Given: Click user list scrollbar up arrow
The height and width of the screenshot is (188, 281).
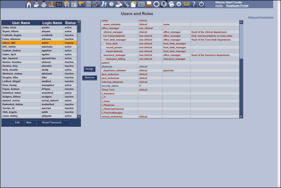Looking at the screenshot, I should [79, 22].
